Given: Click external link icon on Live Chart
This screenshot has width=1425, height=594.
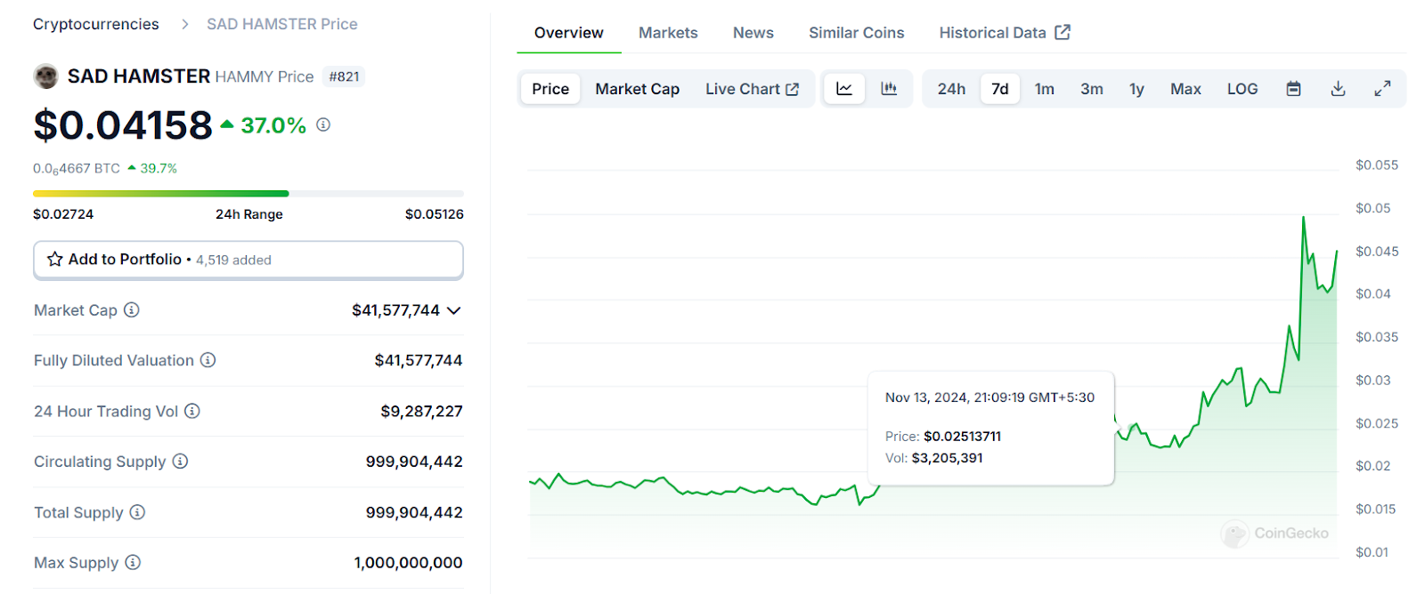Looking at the screenshot, I should tap(792, 89).
